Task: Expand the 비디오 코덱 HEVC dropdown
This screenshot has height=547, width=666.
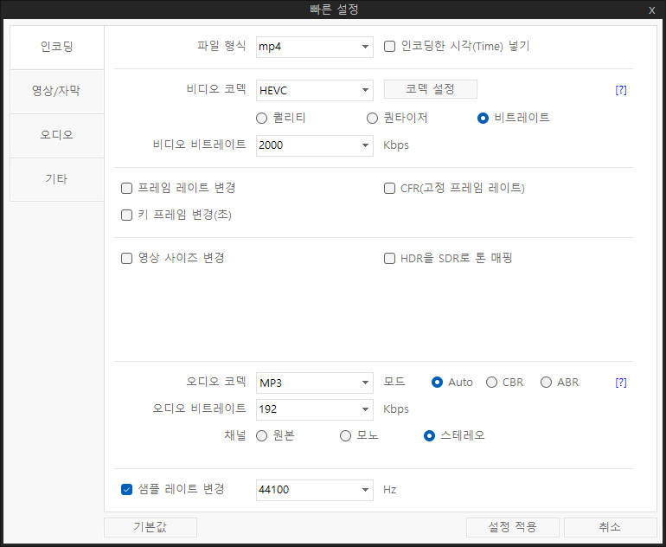Action: pos(314,91)
